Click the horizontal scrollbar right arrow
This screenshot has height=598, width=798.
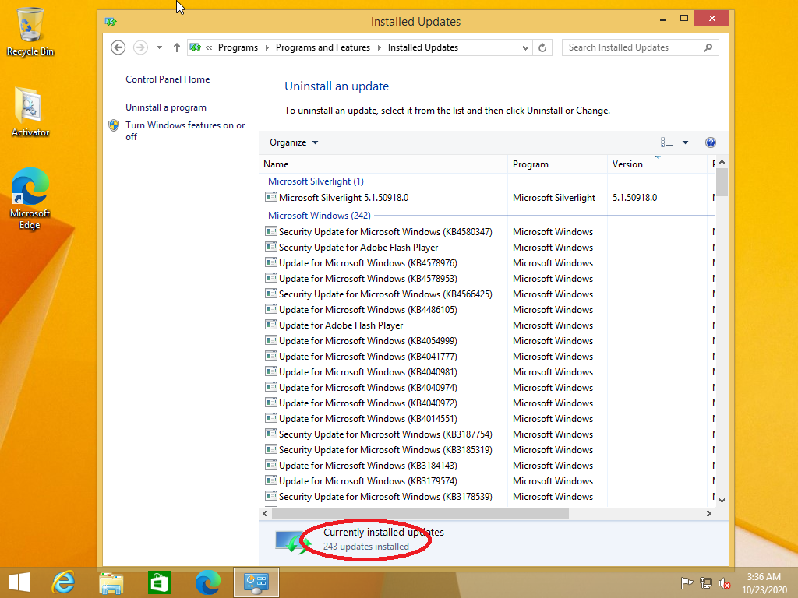point(709,514)
